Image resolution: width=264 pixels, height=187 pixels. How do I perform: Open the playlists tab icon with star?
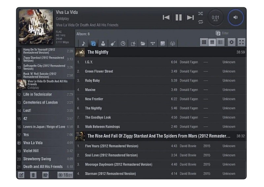click(133, 44)
